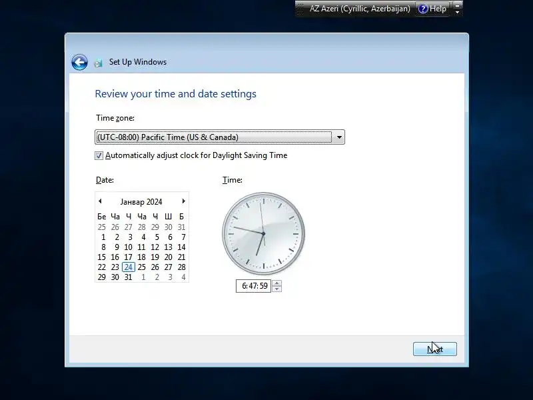Image resolution: width=533 pixels, height=400 pixels.
Task: Select grayed February 4 in the calendar
Action: [x=183, y=277]
